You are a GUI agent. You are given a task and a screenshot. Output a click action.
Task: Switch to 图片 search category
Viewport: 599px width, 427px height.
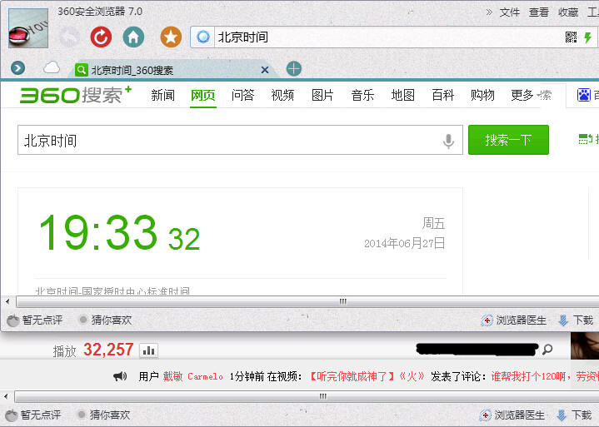[322, 95]
